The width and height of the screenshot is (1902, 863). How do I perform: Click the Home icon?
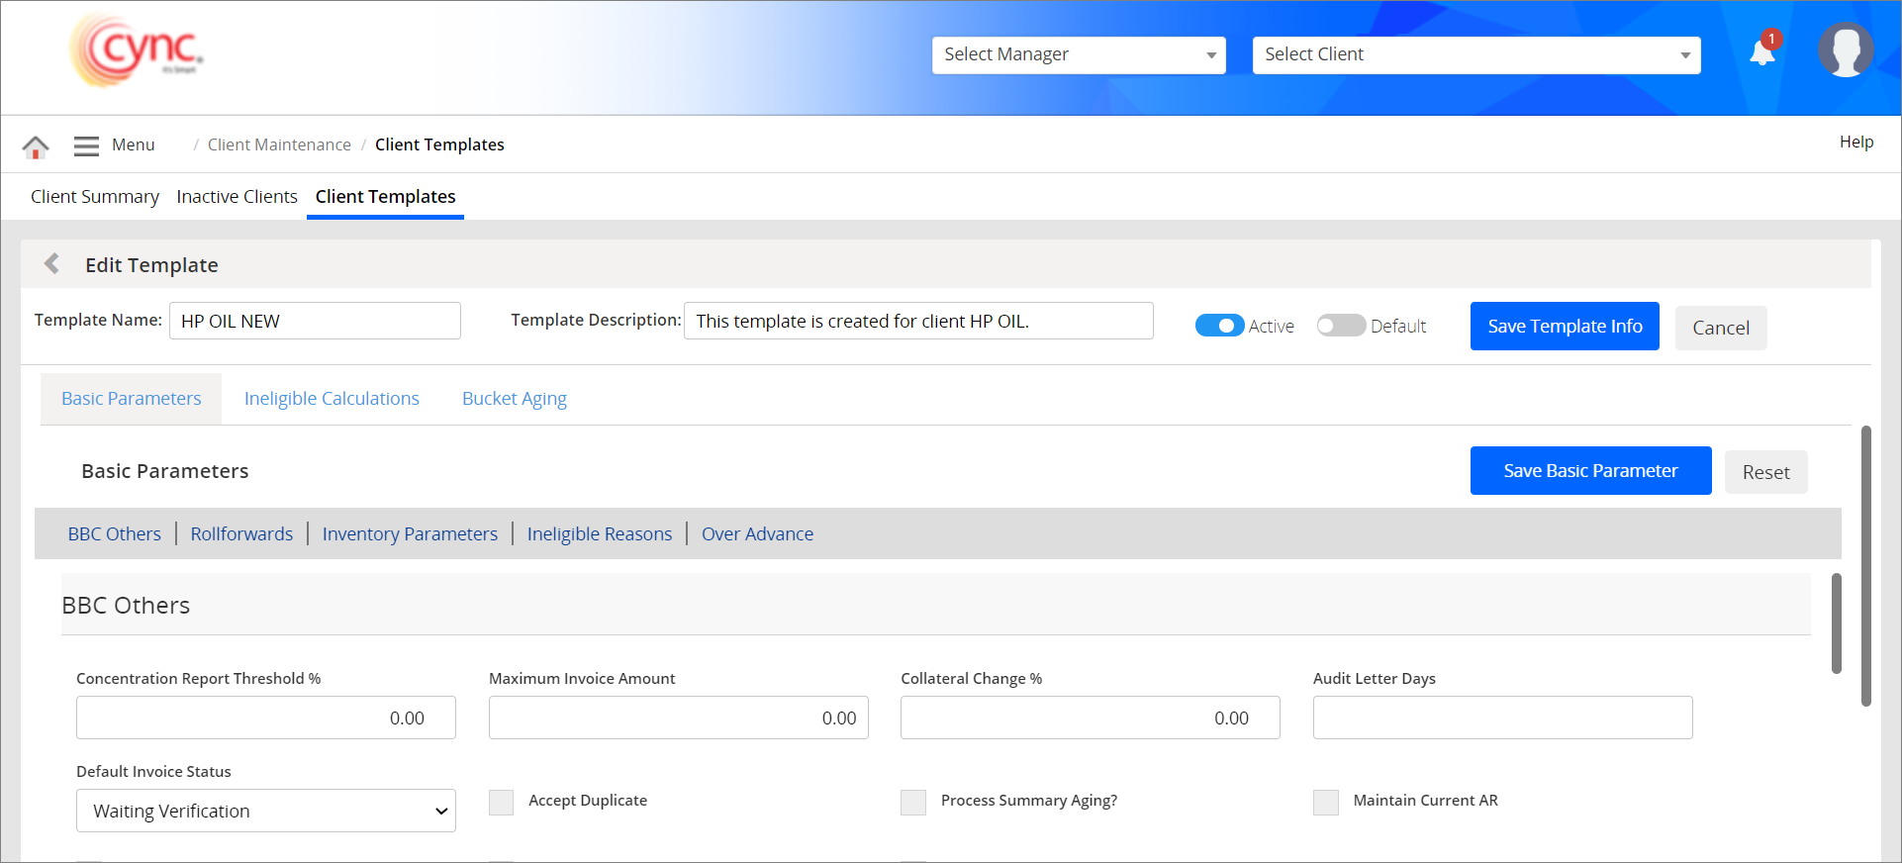tap(36, 146)
